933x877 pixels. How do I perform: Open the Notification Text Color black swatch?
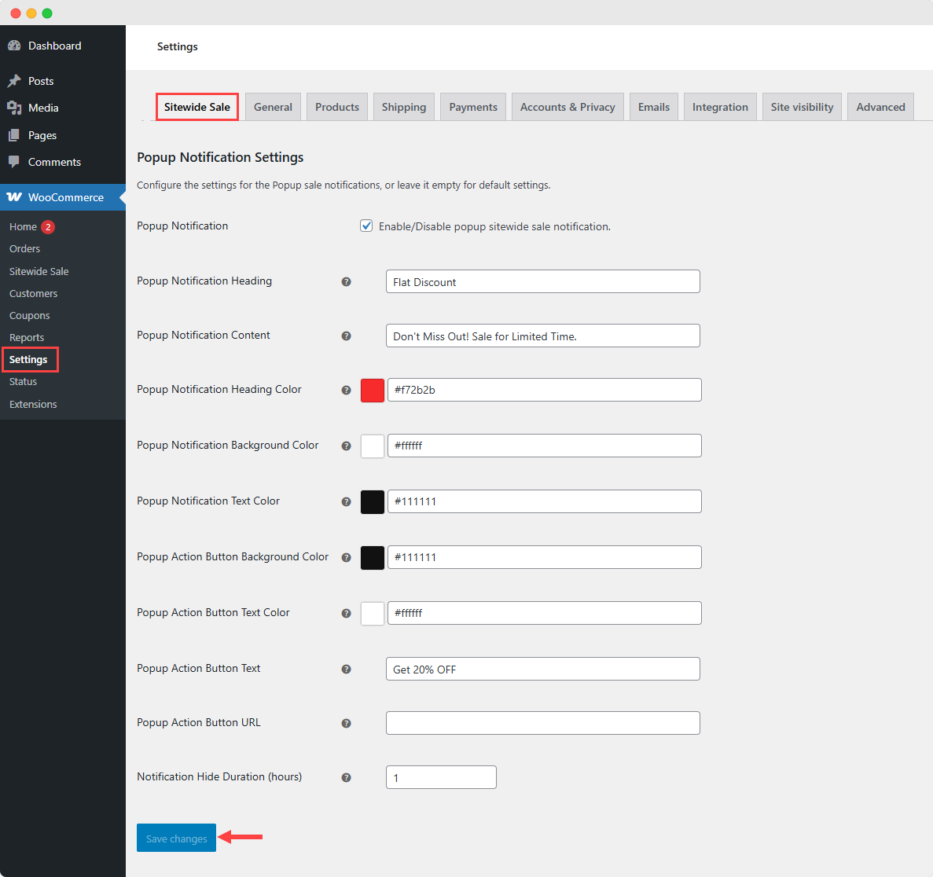tap(373, 502)
